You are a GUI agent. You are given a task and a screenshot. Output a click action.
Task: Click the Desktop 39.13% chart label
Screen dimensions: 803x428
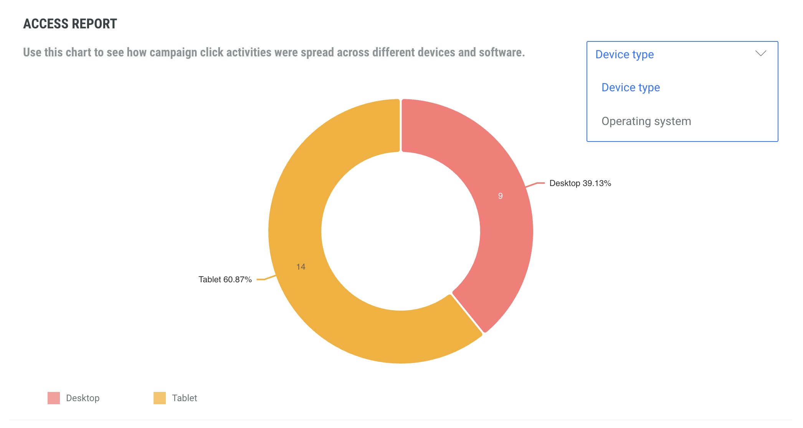[x=580, y=183]
